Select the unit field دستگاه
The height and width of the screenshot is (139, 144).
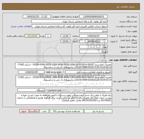31,90
